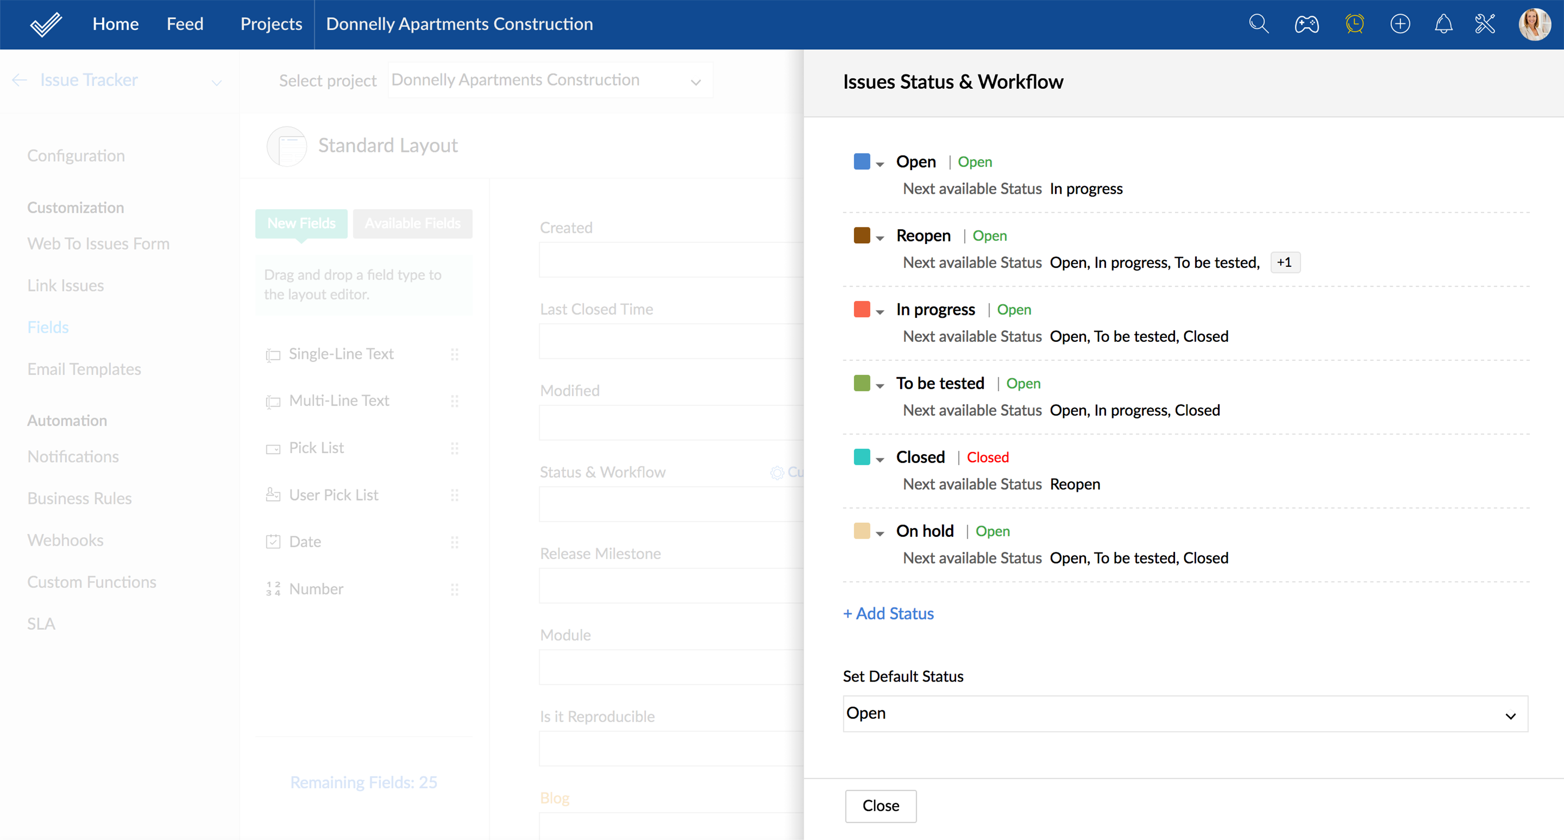Open the Set Default Status dropdown
Image resolution: width=1564 pixels, height=840 pixels.
(x=1185, y=714)
